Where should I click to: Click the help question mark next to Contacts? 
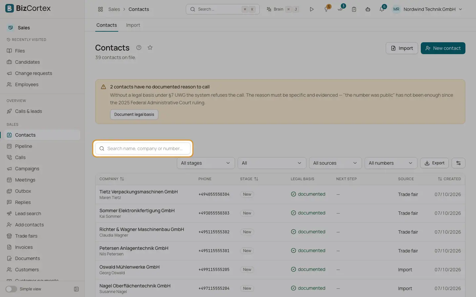click(x=139, y=48)
